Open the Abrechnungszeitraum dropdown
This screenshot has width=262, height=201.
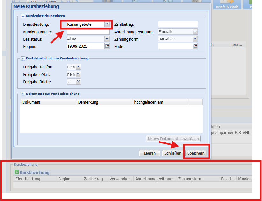pyautogui.click(x=195, y=32)
